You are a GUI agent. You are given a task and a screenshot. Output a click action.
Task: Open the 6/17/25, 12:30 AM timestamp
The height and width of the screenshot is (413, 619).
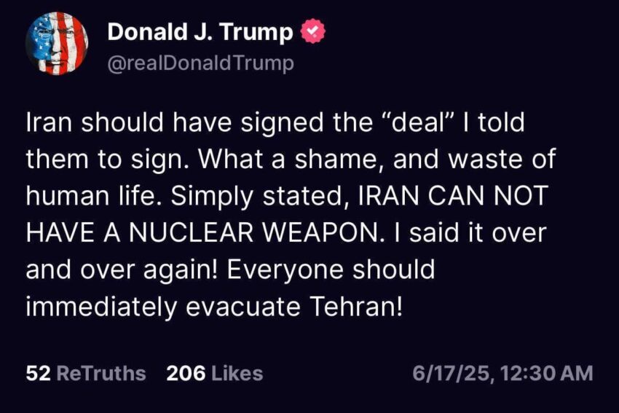click(502, 373)
